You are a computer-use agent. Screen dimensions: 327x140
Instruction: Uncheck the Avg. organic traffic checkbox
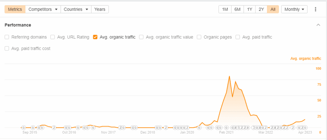[95, 37]
